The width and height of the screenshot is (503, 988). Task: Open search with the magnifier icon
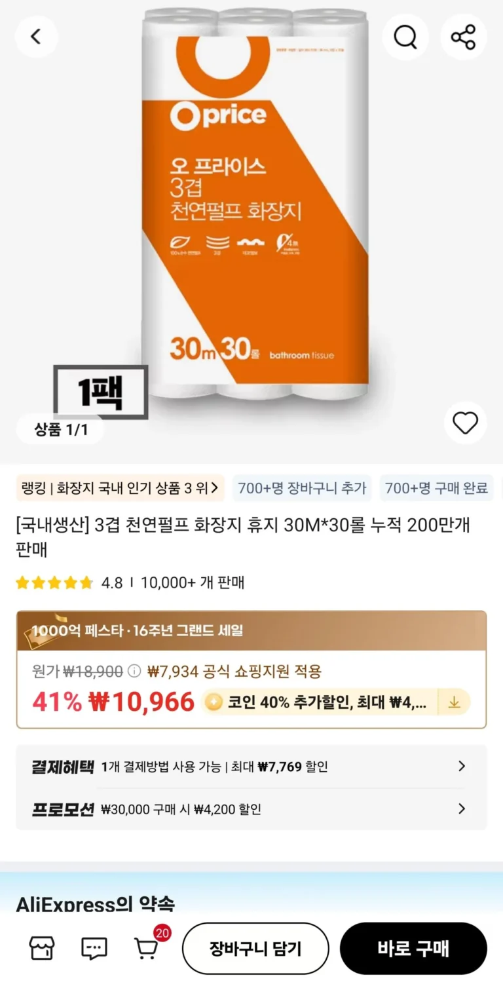tap(405, 37)
